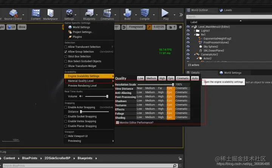Viewport: 272px width, 168px height.
Task: Expand Lights1 folder in World Outliner
Action: point(195,31)
